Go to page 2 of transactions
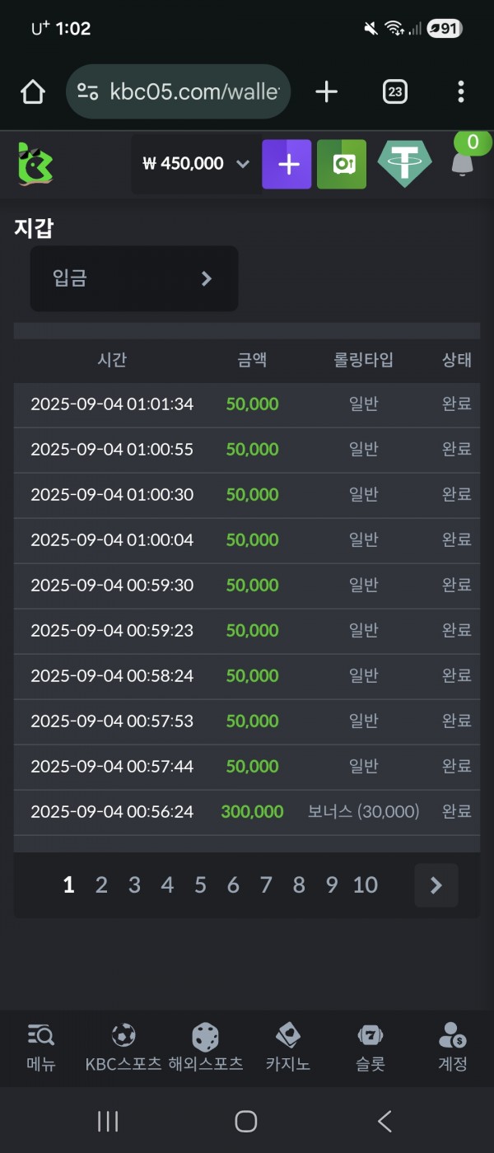Screen dimensions: 494x1153 (x=101, y=885)
